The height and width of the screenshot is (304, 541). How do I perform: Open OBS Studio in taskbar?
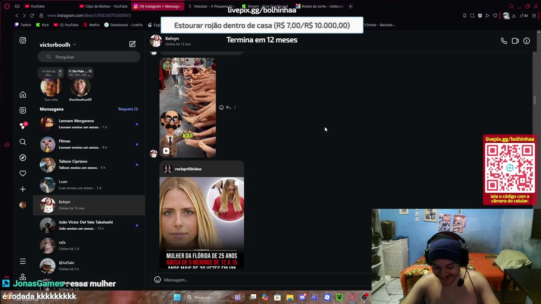click(x=364, y=297)
